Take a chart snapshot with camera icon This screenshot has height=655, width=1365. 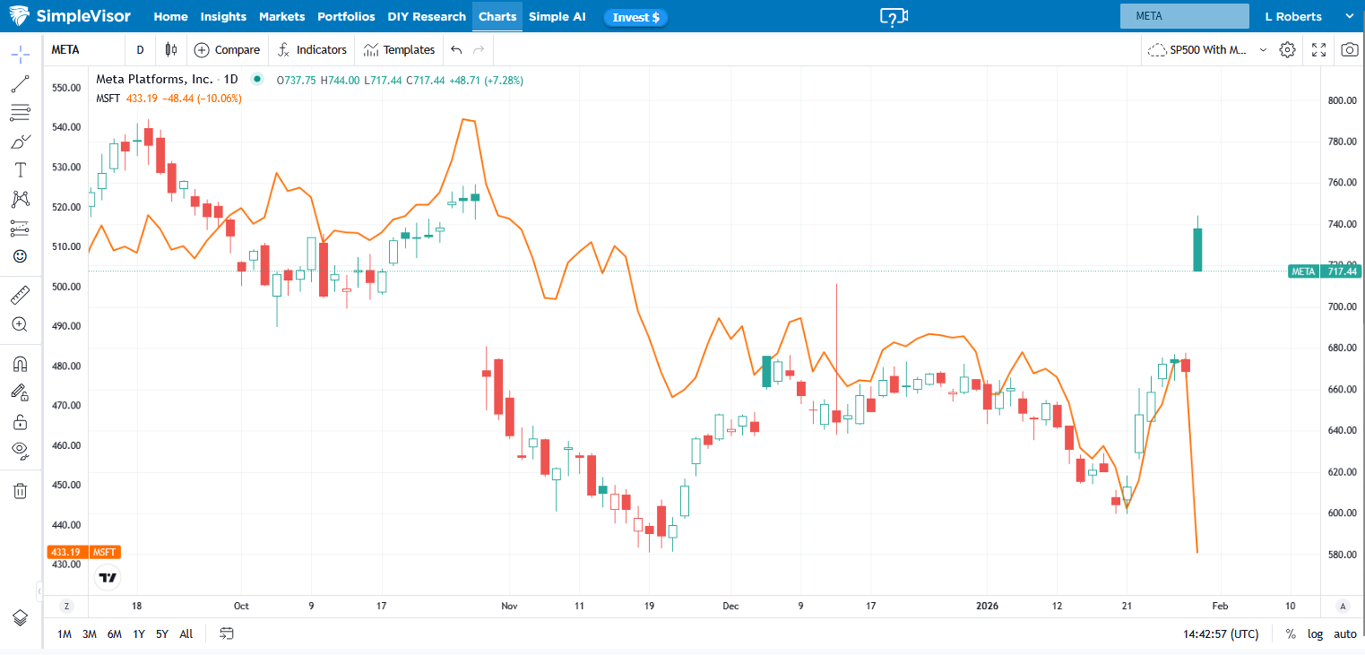tap(1349, 50)
